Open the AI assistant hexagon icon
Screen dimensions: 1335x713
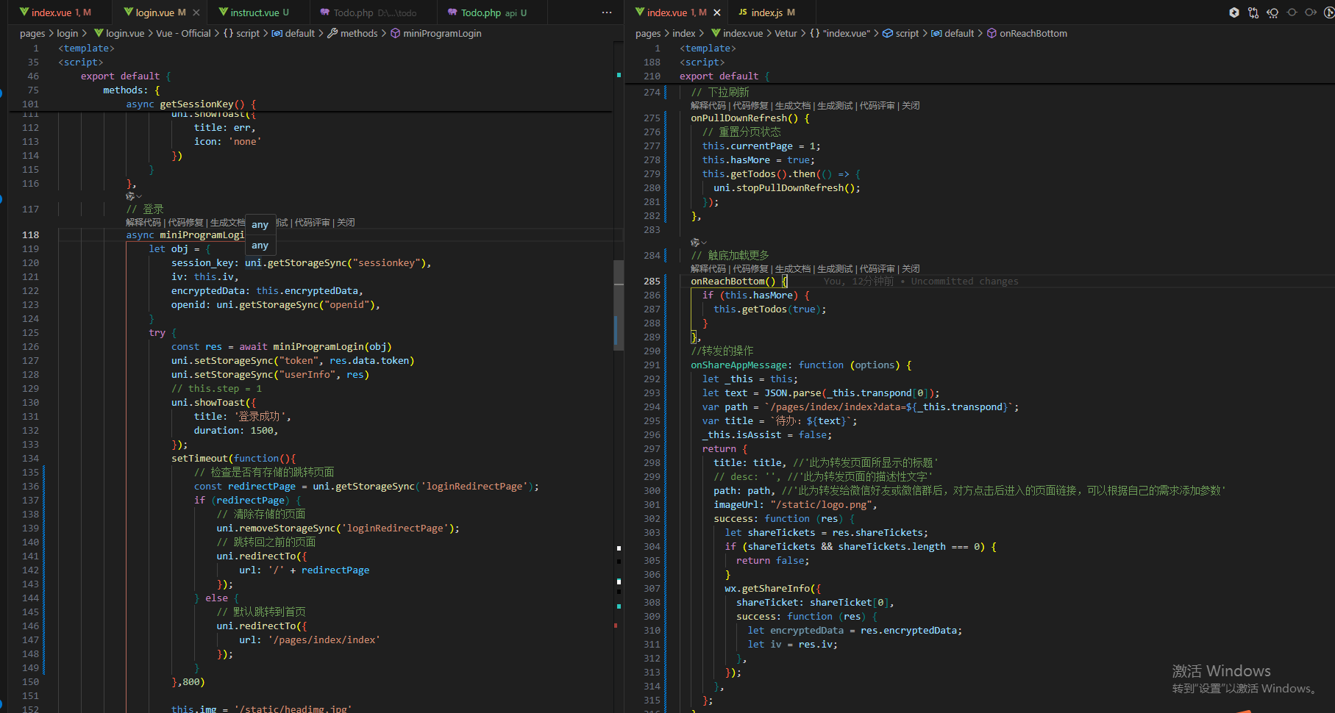pos(1234,12)
